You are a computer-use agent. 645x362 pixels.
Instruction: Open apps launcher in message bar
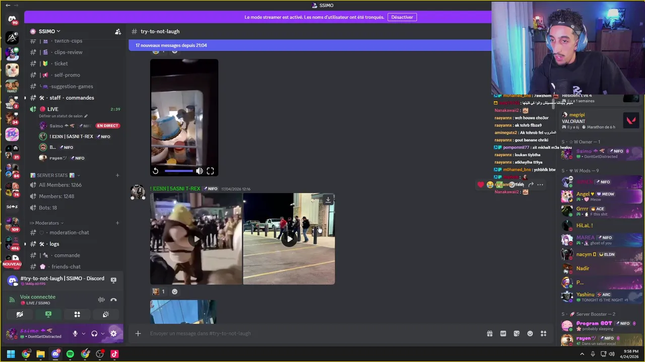(543, 333)
